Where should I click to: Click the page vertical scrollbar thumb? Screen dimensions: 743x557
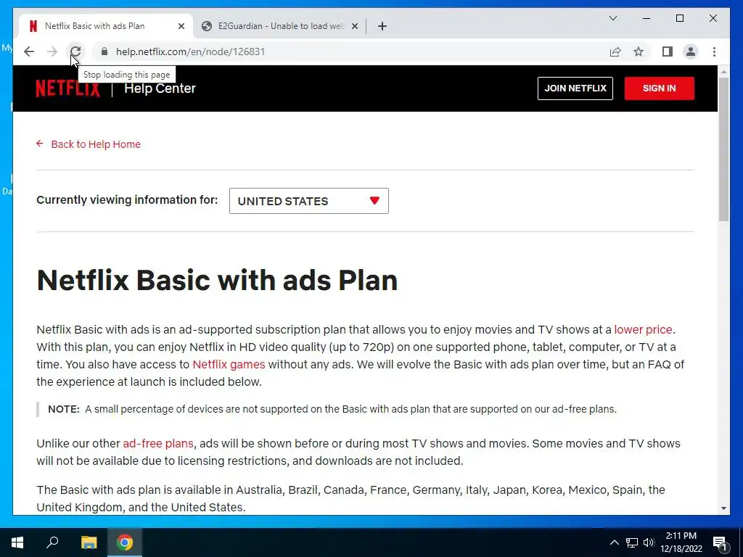723,149
